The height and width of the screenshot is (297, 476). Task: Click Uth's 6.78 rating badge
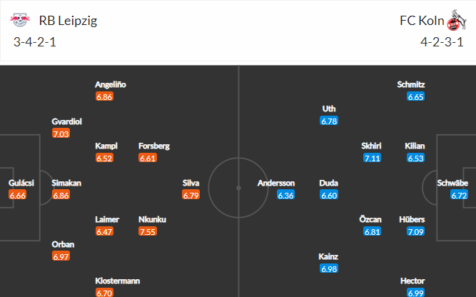(x=329, y=121)
